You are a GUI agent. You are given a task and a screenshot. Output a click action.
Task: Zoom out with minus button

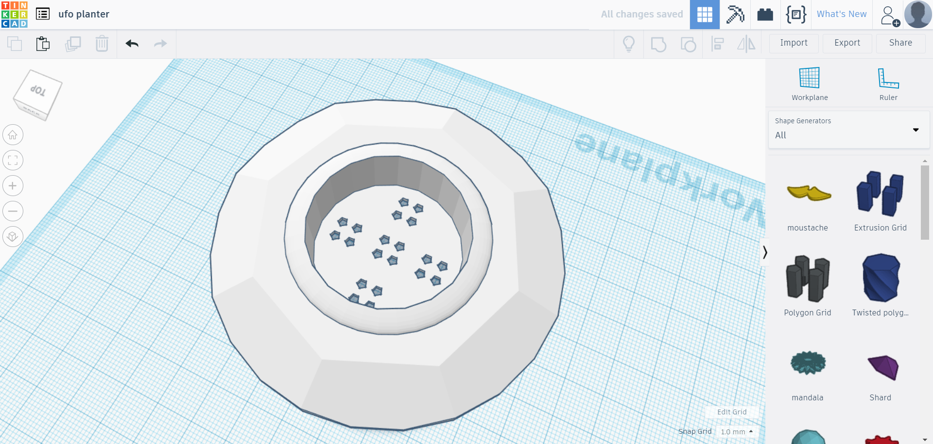(x=13, y=211)
